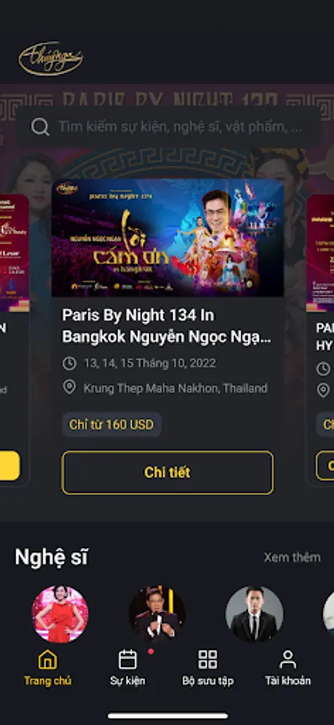Click location pin beside Krung Thep
The width and height of the screenshot is (334, 725).
[69, 387]
